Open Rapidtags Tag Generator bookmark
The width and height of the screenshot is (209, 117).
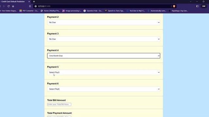[x=178, y=11]
